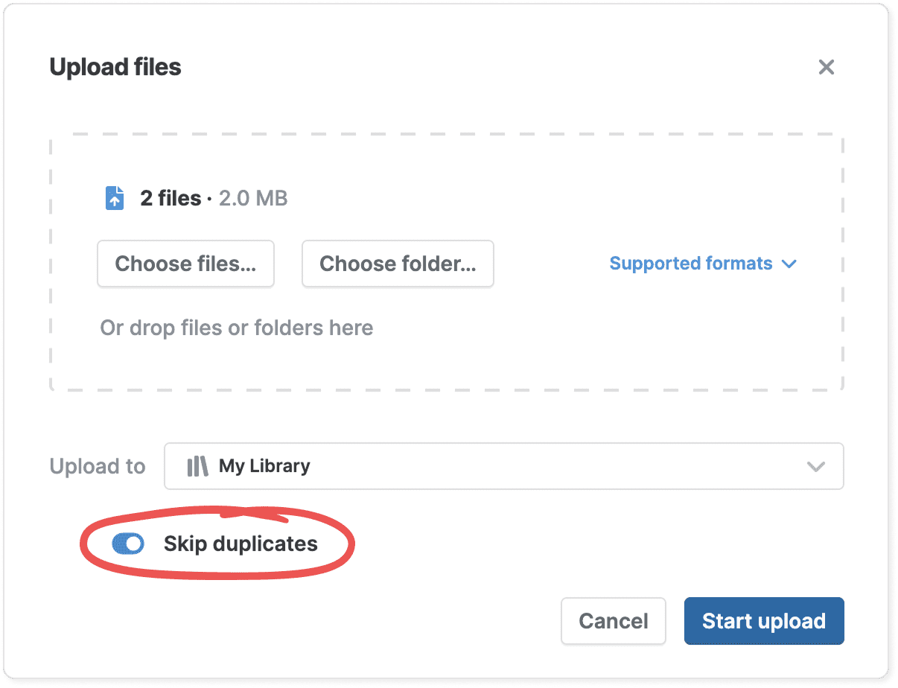Open the Upload to dropdown
The image size is (898, 688).
coord(503,466)
